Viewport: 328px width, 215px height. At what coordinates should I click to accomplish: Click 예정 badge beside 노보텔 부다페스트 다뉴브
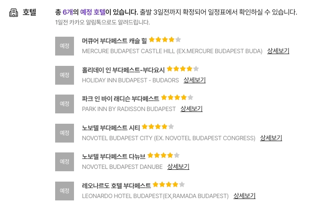point(65,162)
